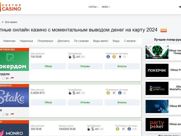Click the (34) providers count in Покердом row
Viewport: 181px width, 136px height.
pyautogui.click(x=83, y=57)
